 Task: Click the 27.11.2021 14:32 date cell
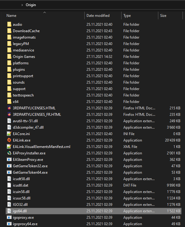[99, 57]
